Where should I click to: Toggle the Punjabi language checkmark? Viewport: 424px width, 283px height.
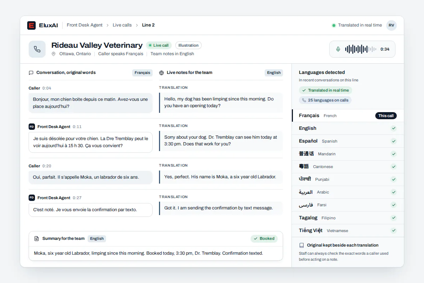(x=394, y=179)
